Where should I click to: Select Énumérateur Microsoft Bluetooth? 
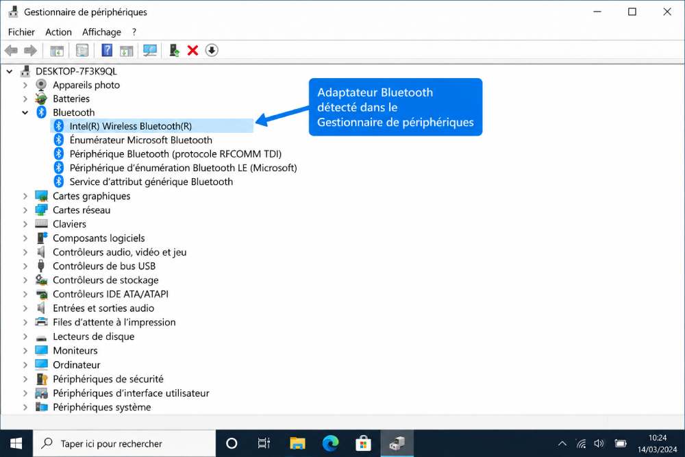click(x=140, y=140)
